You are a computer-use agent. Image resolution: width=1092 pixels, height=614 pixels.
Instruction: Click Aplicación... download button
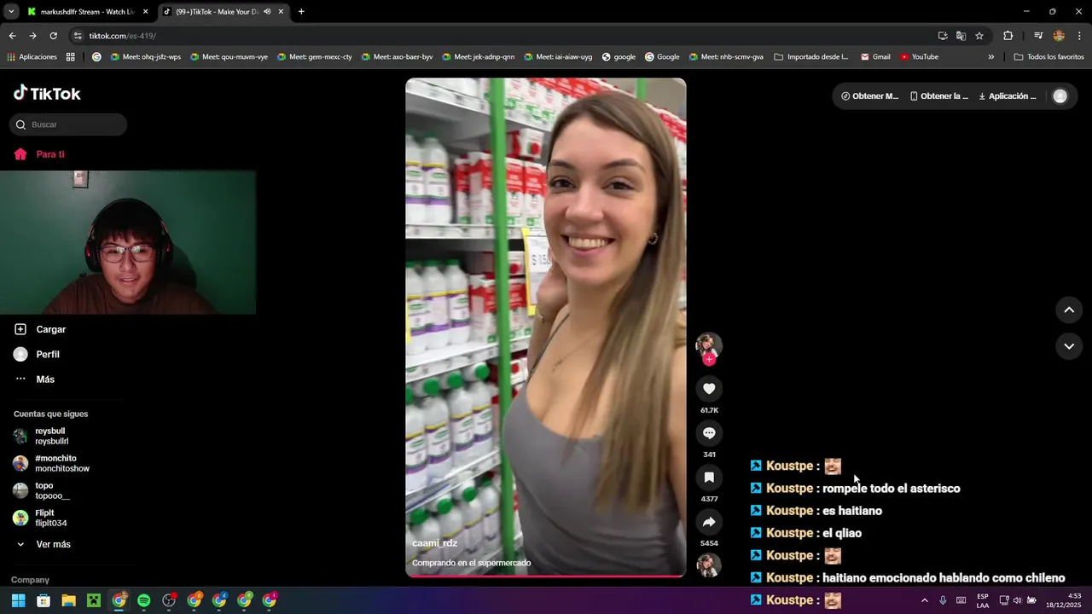click(1008, 96)
